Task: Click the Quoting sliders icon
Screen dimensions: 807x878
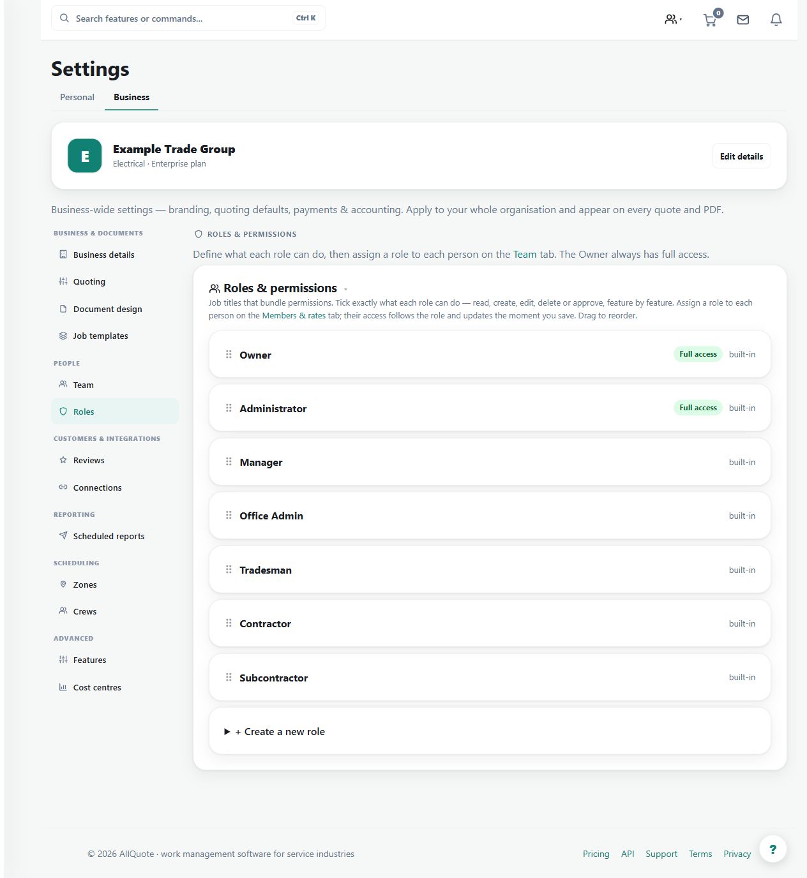Action: (x=63, y=281)
